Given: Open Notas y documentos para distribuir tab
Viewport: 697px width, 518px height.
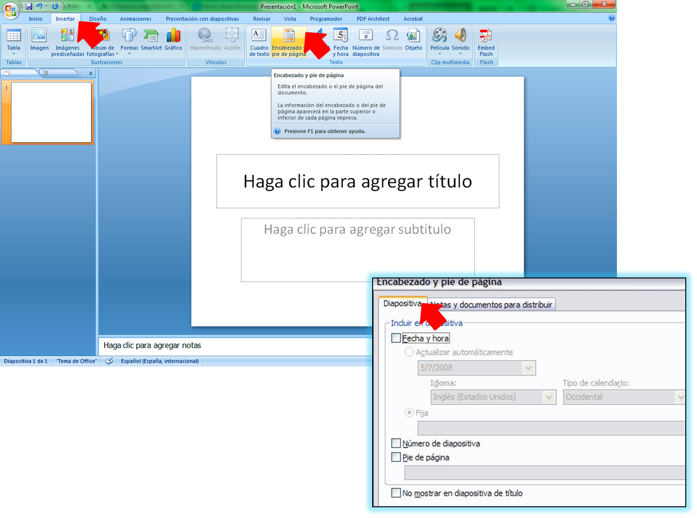Looking at the screenshot, I should pyautogui.click(x=492, y=305).
